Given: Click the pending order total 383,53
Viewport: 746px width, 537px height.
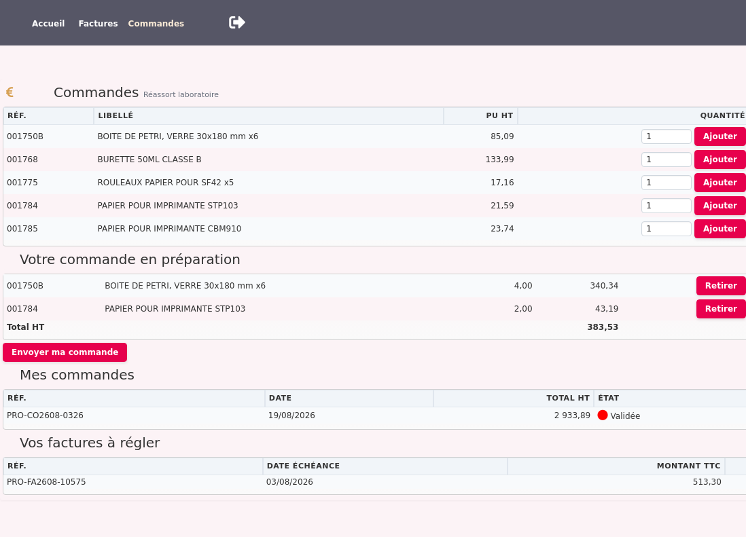Looking at the screenshot, I should (603, 327).
